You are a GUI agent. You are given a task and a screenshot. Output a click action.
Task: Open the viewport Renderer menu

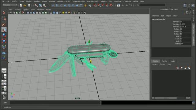click(40, 9)
